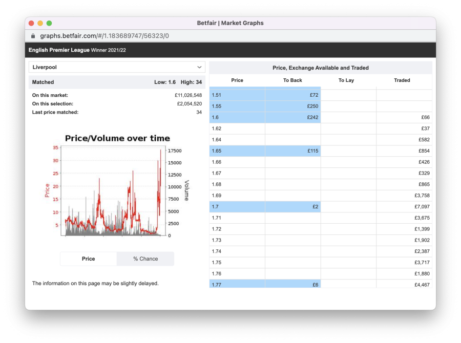The width and height of the screenshot is (461, 343).
Task: Click the £7,097 traded amount
Action: (x=422, y=207)
